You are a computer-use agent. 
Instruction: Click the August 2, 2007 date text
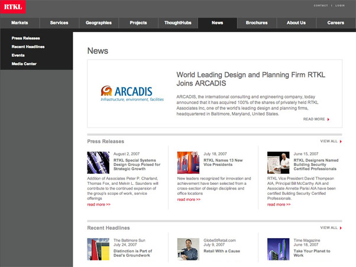[127, 154]
